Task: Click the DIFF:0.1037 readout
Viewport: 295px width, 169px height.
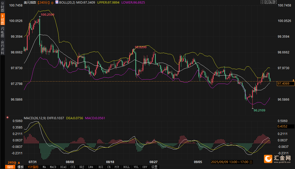Action: (56, 118)
